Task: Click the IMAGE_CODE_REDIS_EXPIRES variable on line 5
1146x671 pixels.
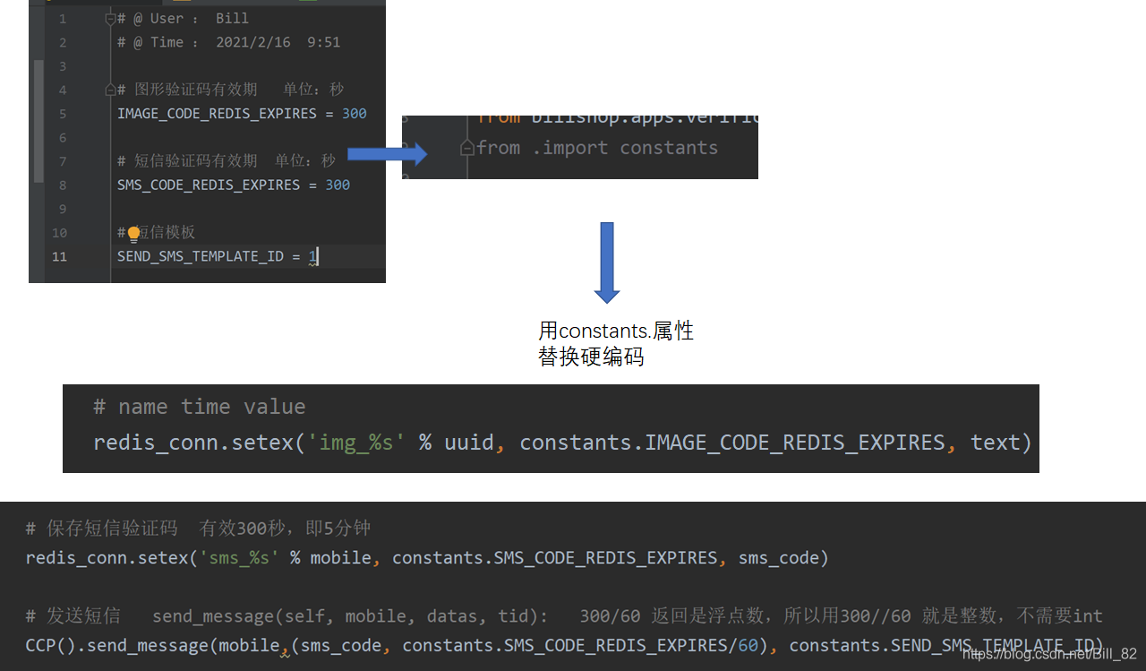Action: click(217, 114)
